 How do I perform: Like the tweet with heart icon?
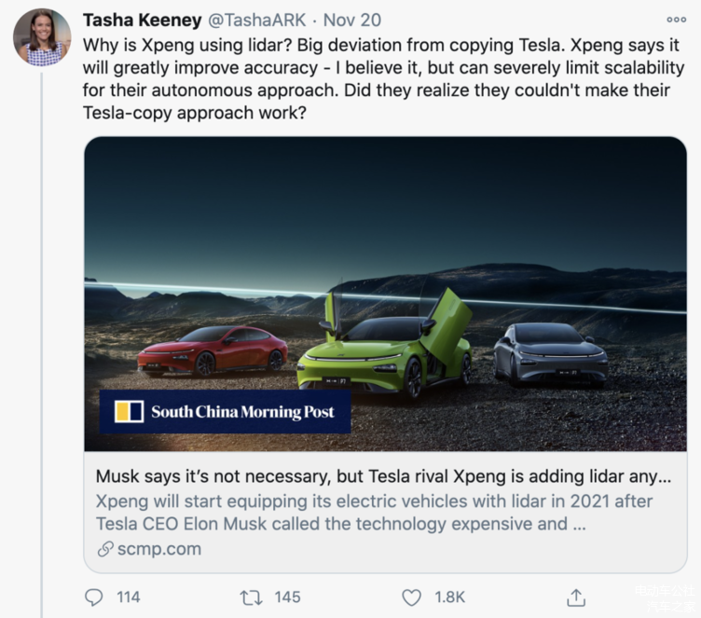411,597
